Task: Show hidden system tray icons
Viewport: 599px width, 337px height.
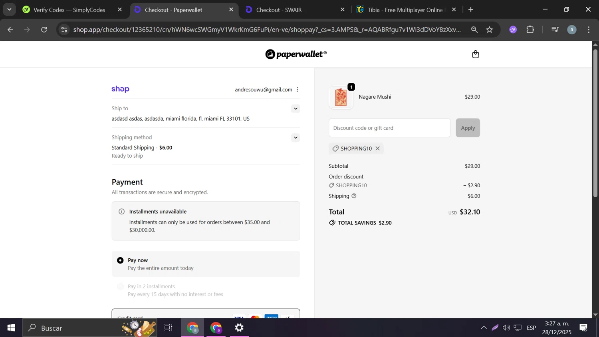Action: 484,328
